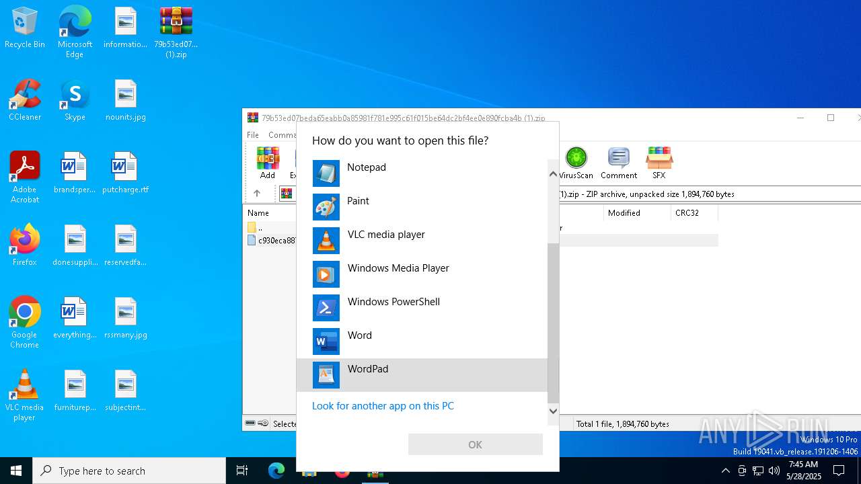Screen dimensions: 861x484
Task: Open Google Chrome desktop shortcut
Action: pos(25,323)
